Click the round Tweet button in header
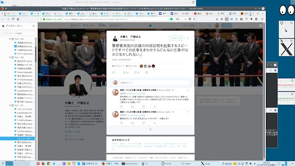Screen dimensions: 295x166 [227, 25]
